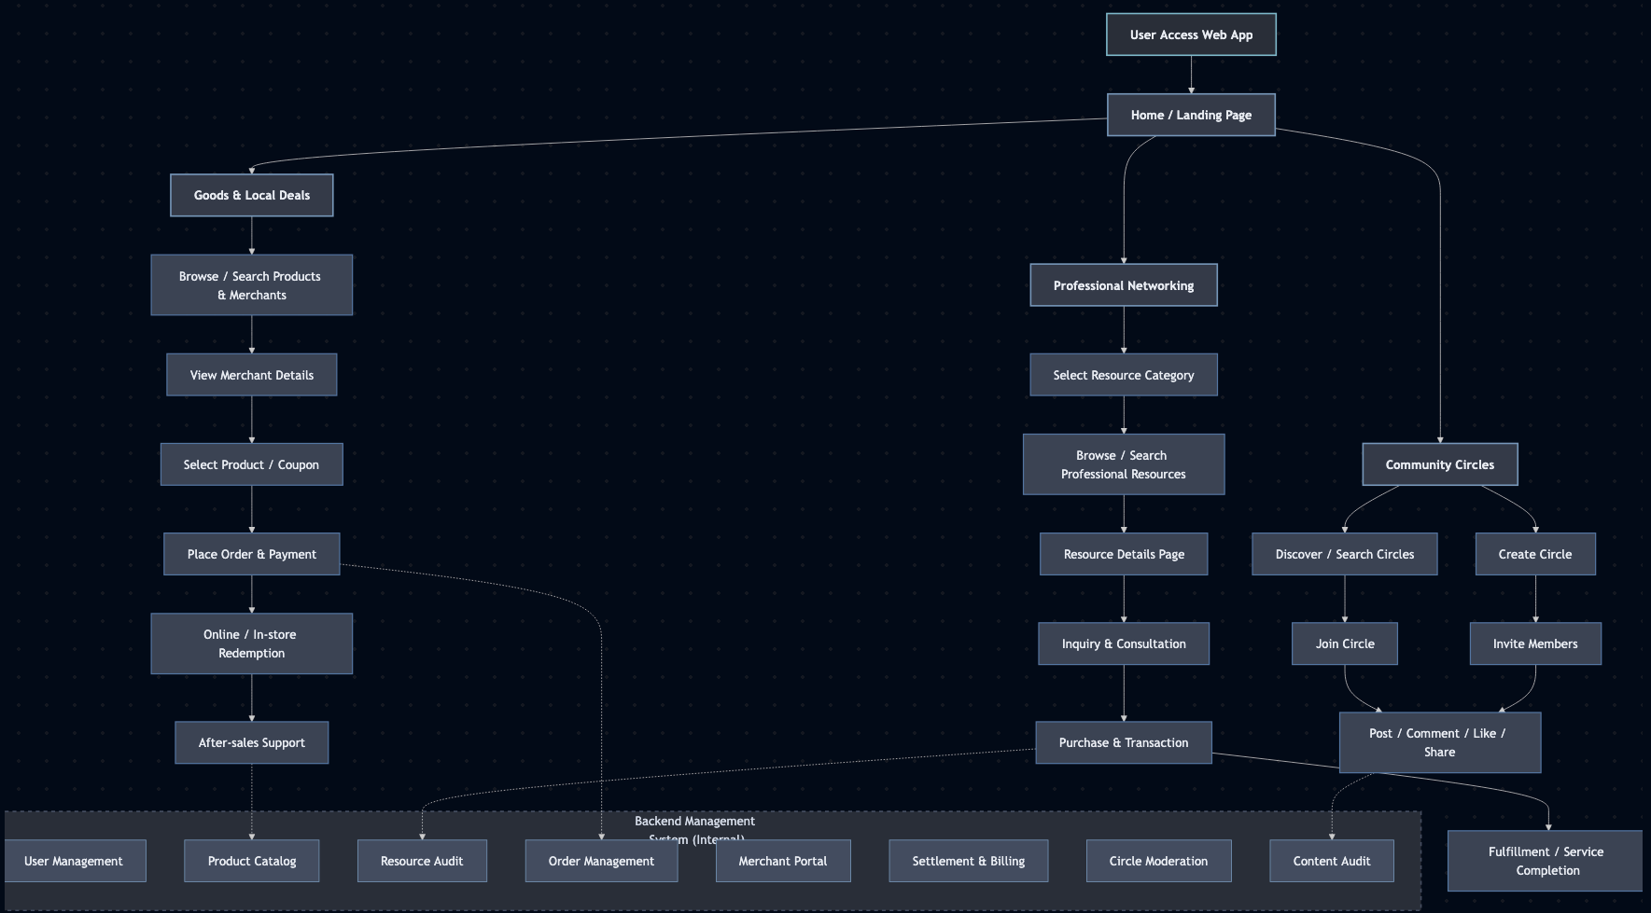This screenshot has width=1651, height=913.
Task: Select Browse / Search Professional Resources
Action: tap(1124, 463)
